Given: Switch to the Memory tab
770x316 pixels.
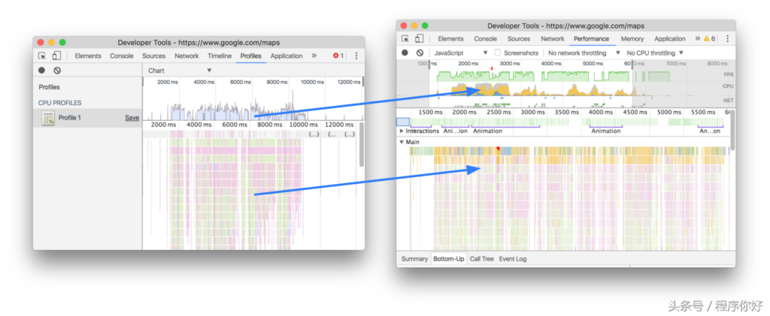Looking at the screenshot, I should tap(632, 38).
